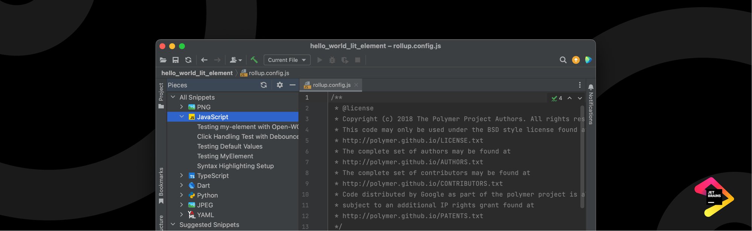Click the editor vertical scrollbar
752x231 pixels.
point(582,156)
